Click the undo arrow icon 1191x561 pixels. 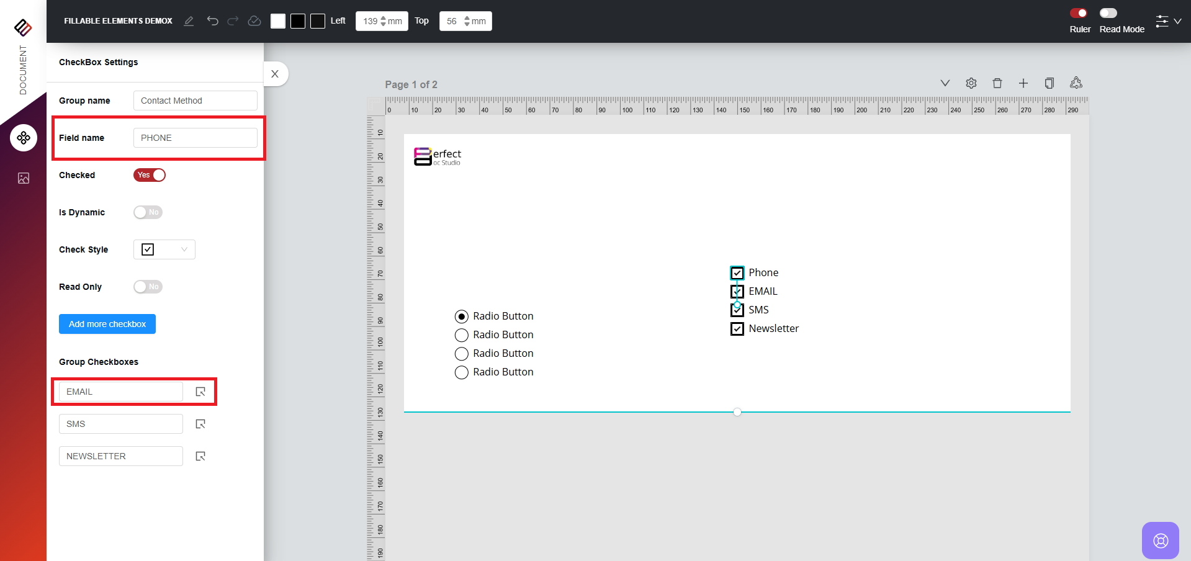(x=212, y=21)
